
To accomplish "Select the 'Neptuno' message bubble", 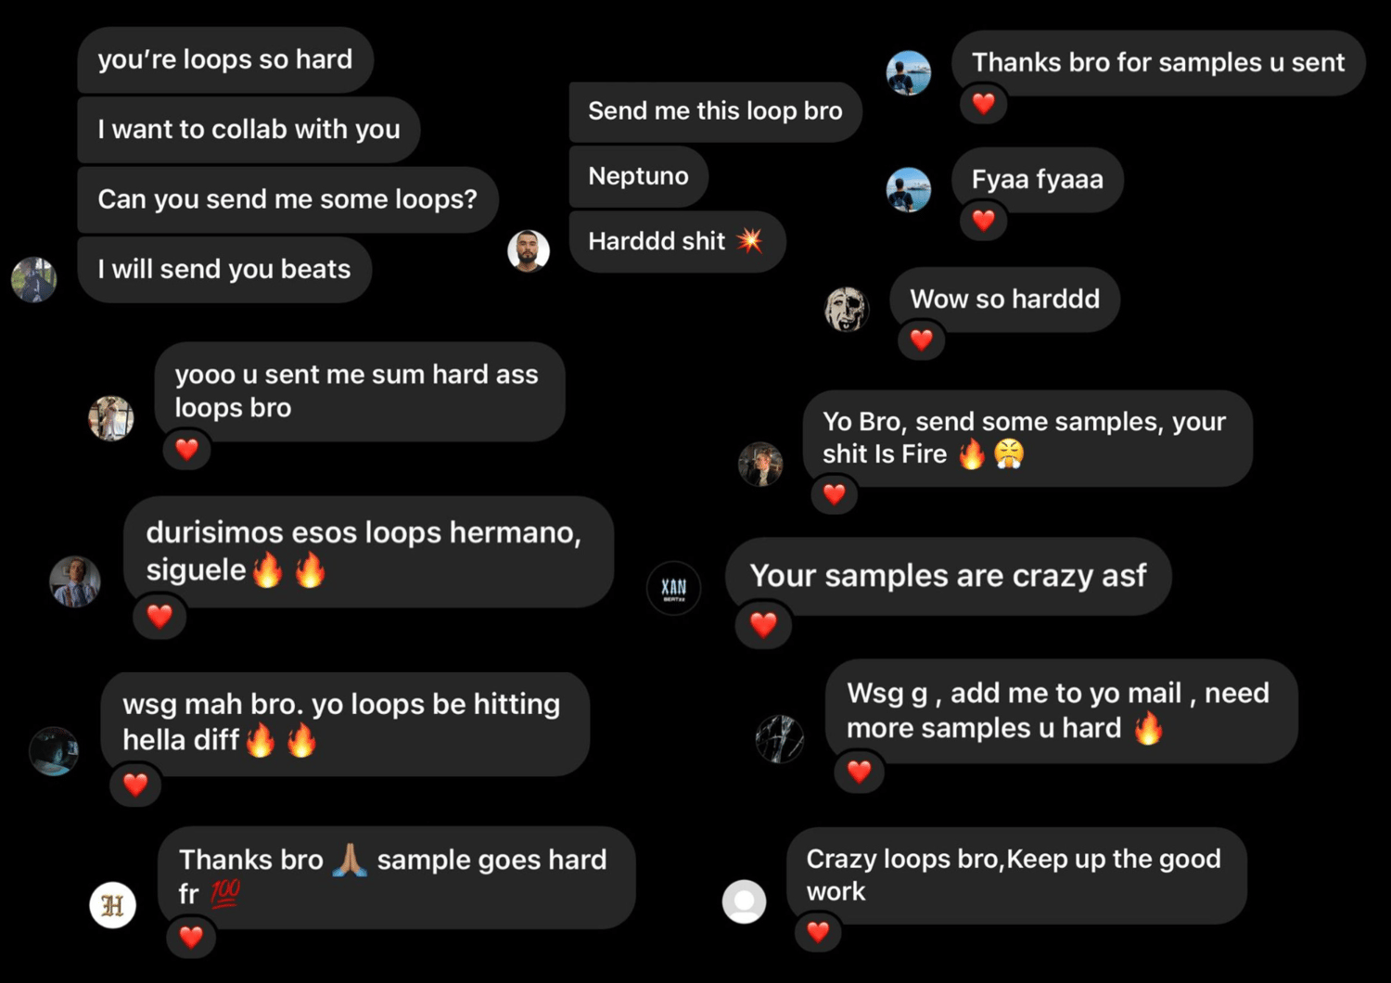I will point(639,176).
